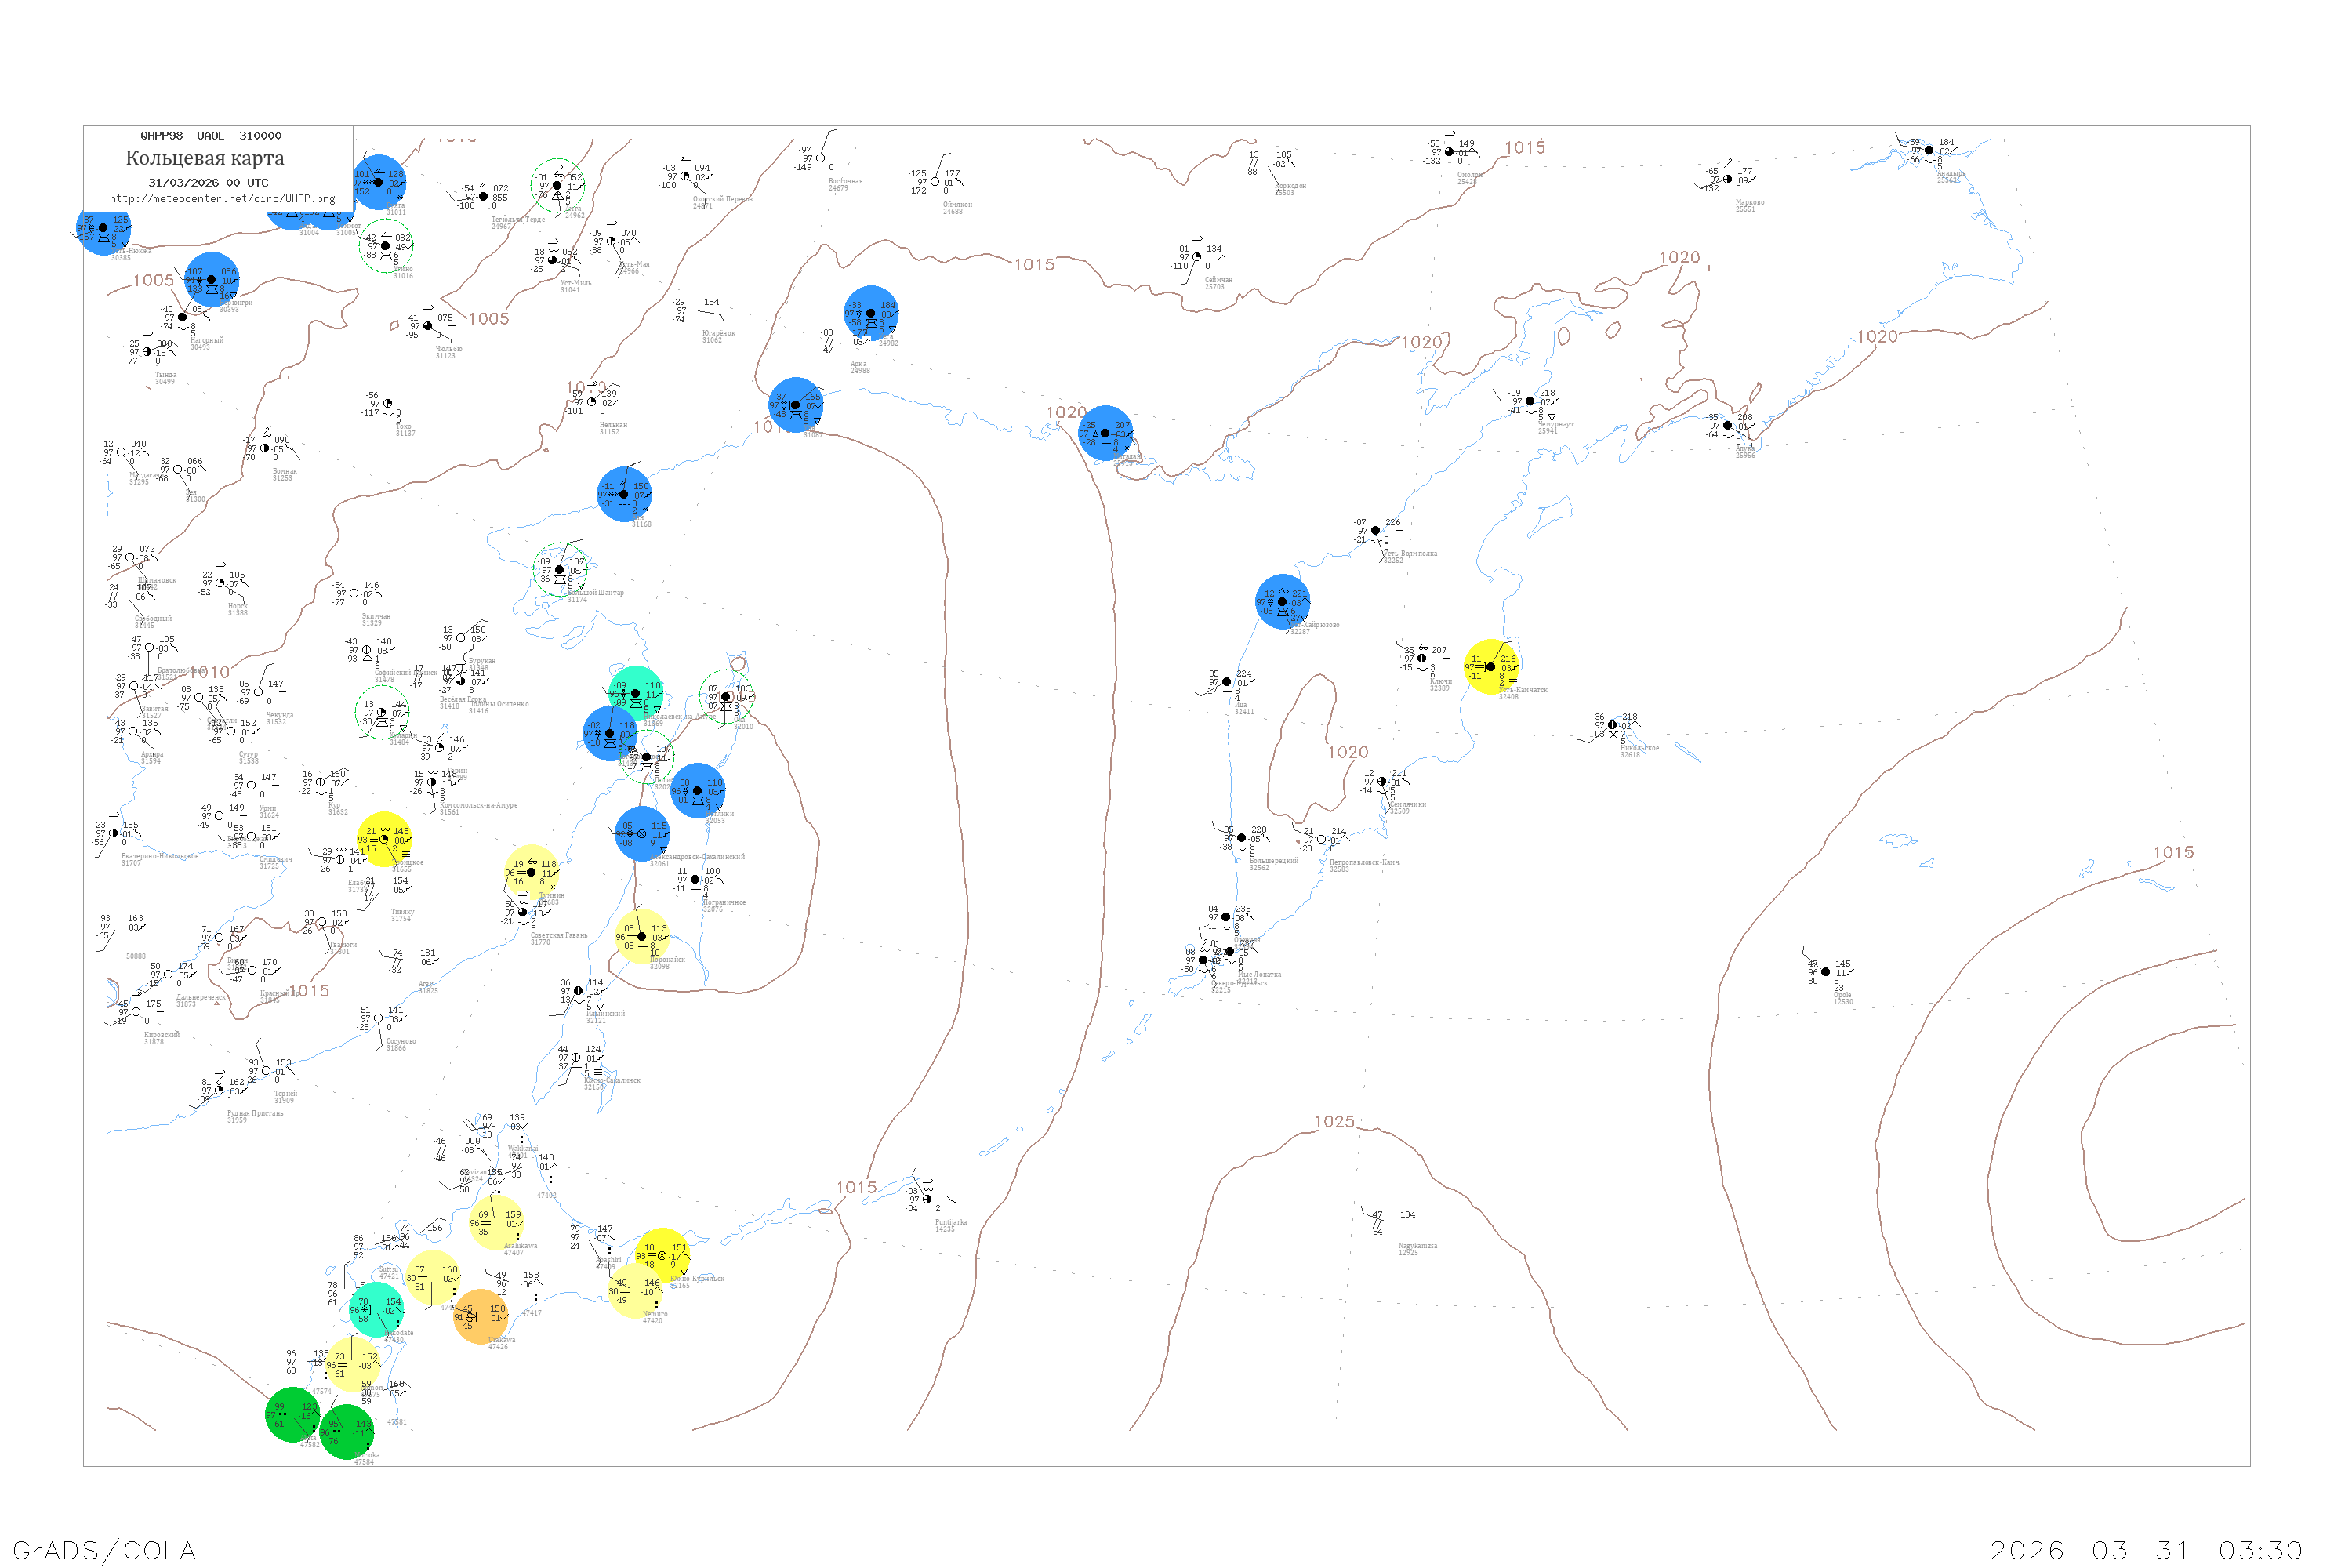
Task: Click the 31/03/2026 00 UTC date text
Action: click(208, 183)
